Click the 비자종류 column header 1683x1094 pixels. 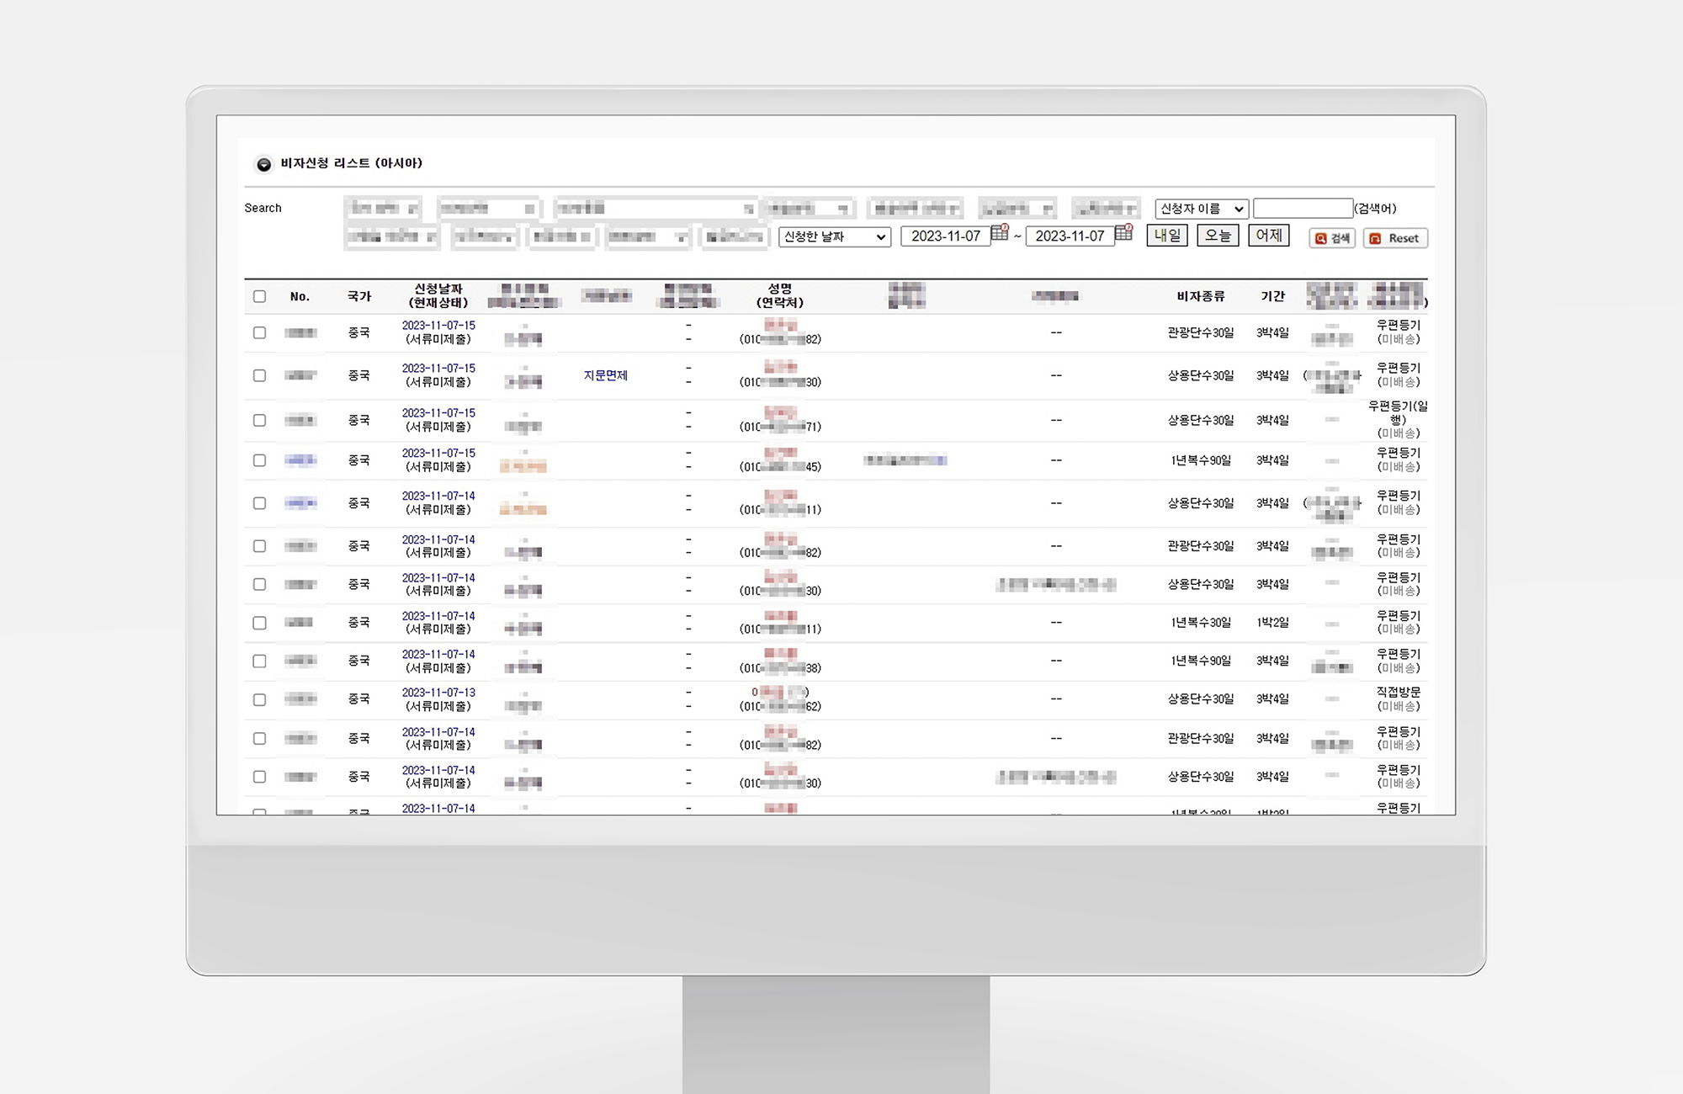(x=1201, y=296)
